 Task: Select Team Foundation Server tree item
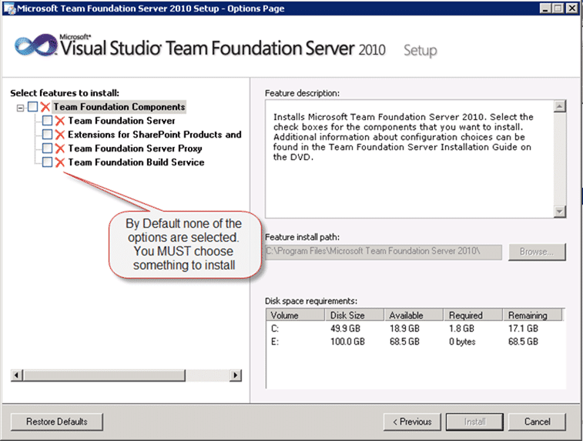pos(121,121)
